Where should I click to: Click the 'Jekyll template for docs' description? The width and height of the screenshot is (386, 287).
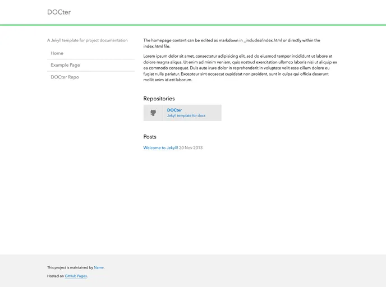coord(186,115)
